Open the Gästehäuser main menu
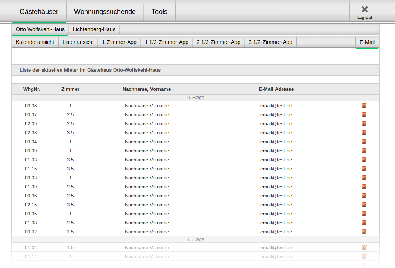This screenshot has height=268, width=395. coord(39,12)
